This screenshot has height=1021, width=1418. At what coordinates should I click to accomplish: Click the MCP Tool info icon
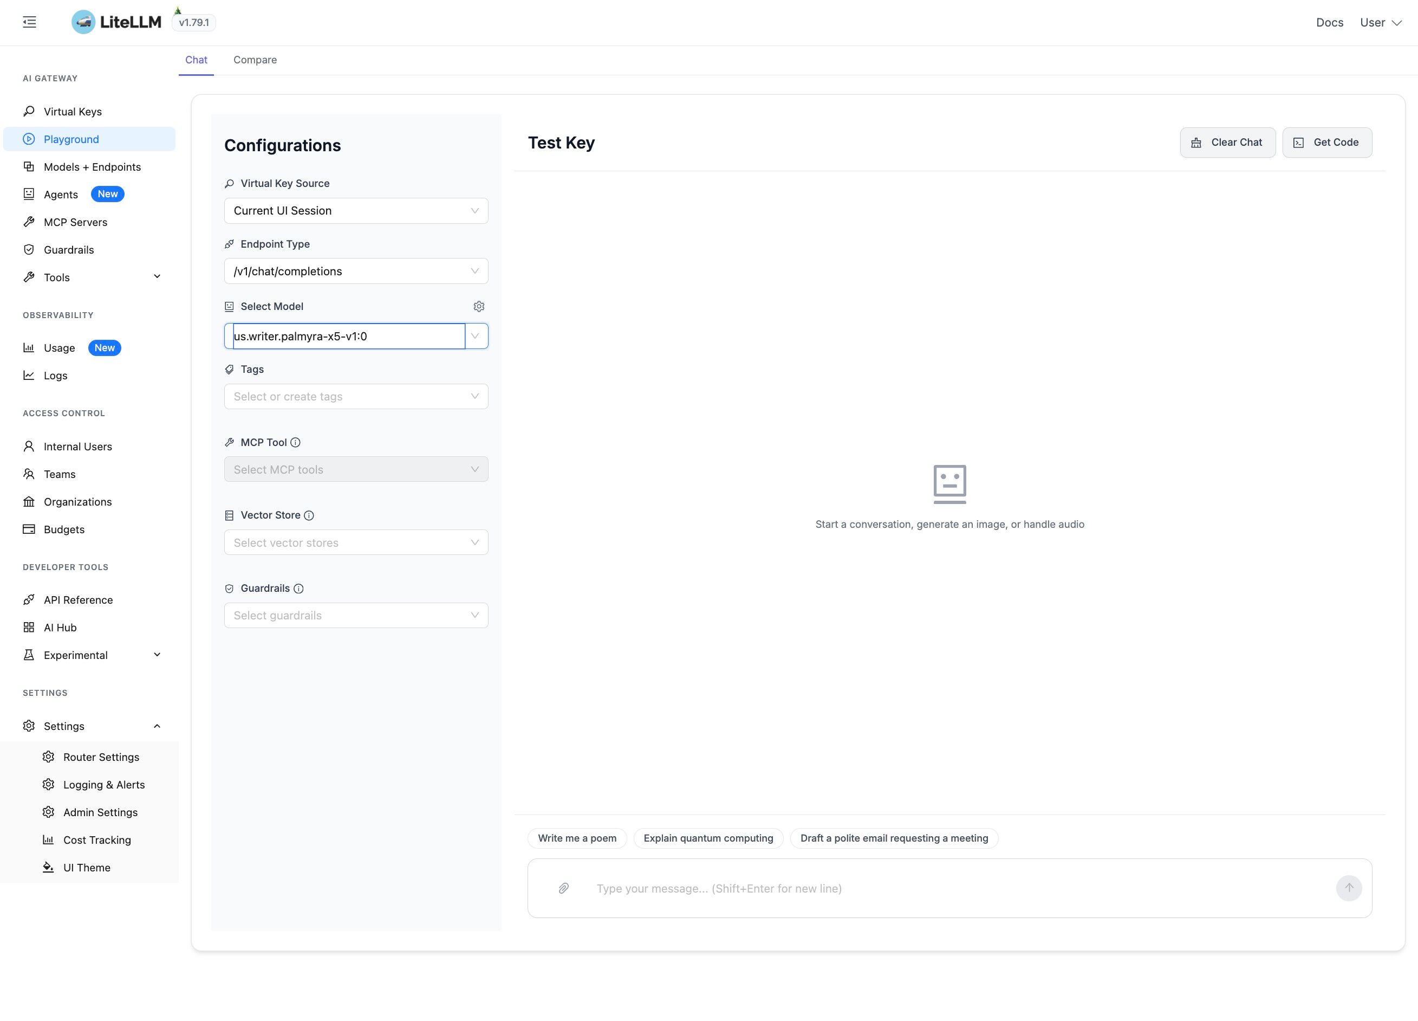296,442
